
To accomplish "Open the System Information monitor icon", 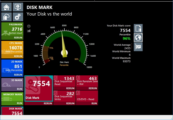I will (x=18, y=7).
